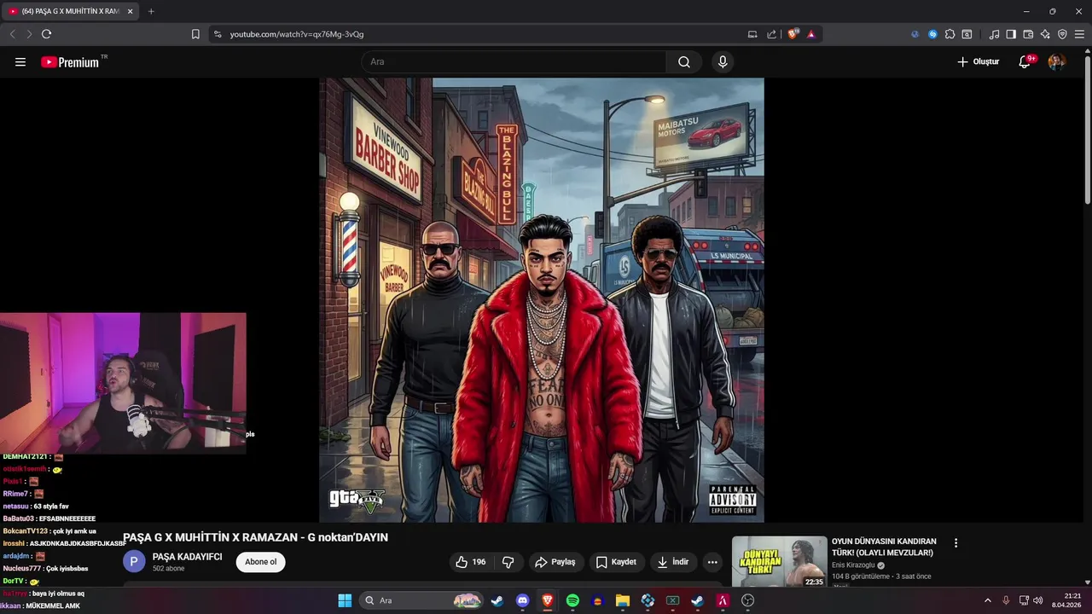
Task: Start voice search with the microphone icon
Action: click(723, 61)
